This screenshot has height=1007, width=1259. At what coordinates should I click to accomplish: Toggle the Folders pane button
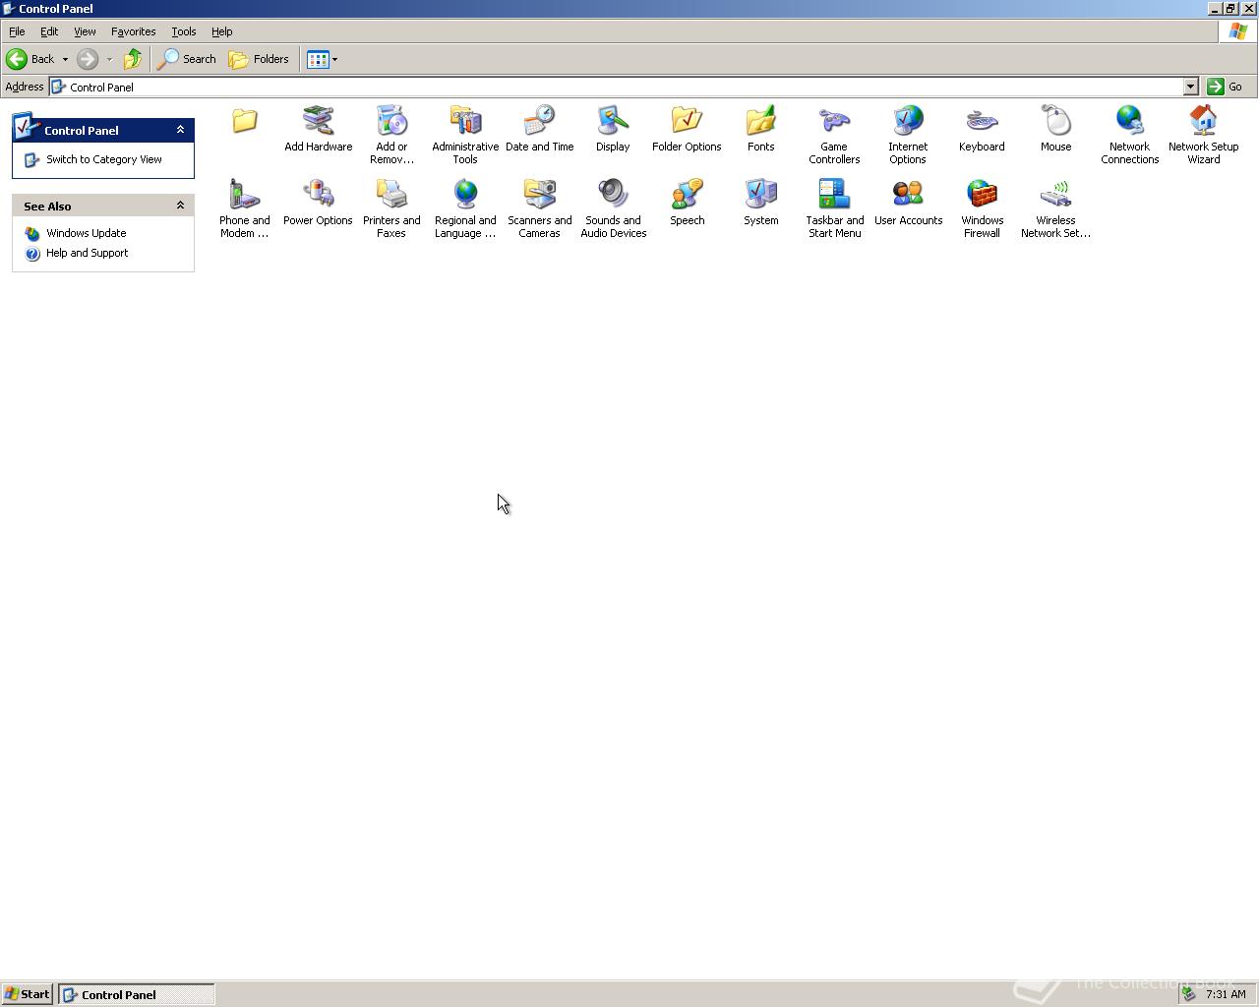pyautogui.click(x=260, y=59)
